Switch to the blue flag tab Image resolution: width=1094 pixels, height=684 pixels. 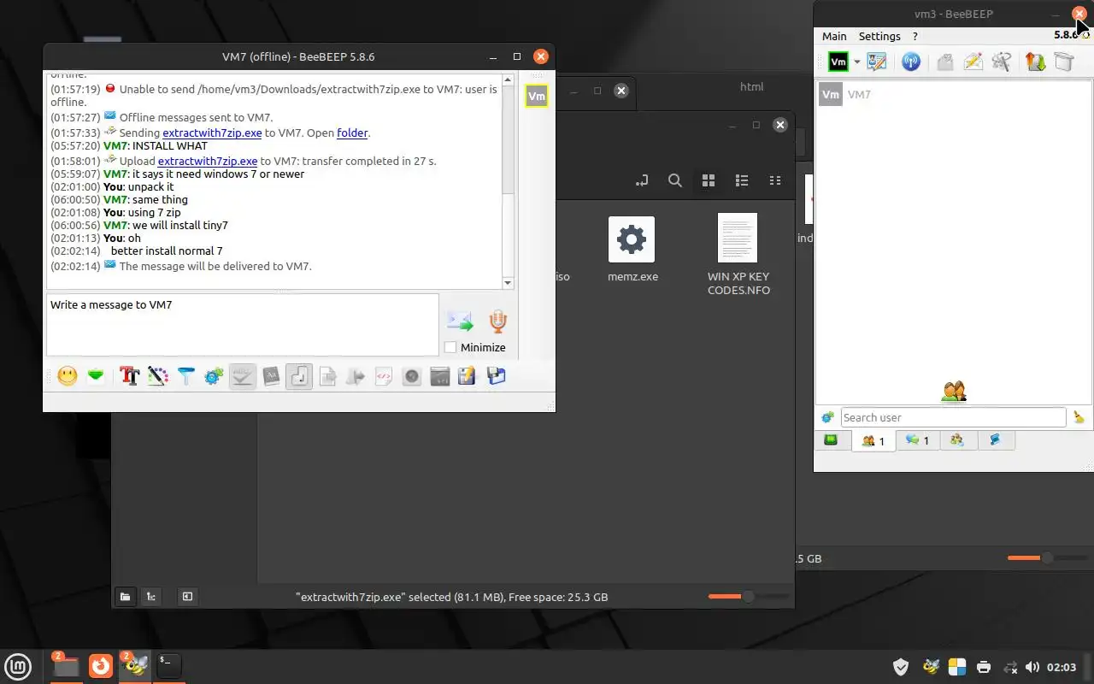[x=995, y=440]
